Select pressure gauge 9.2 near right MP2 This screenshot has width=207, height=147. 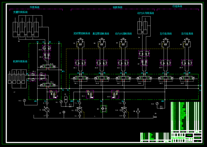157,104
